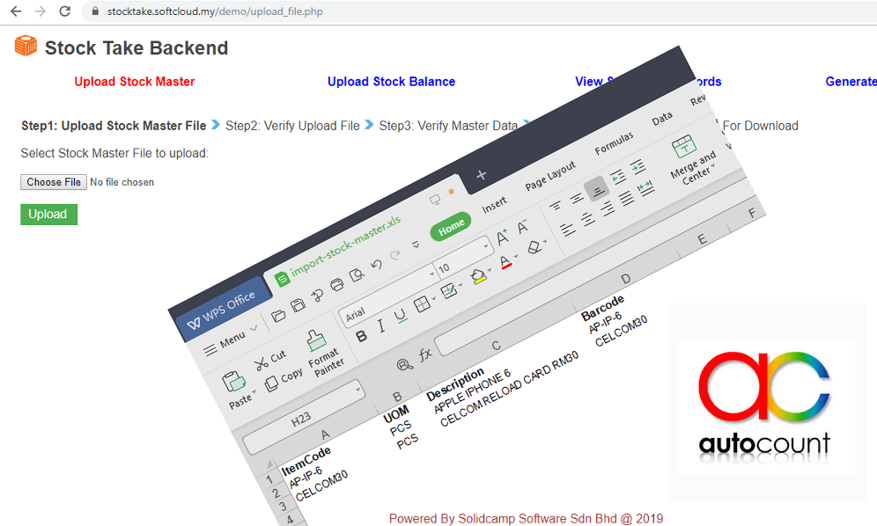Toggle Italic formatting

tap(380, 326)
